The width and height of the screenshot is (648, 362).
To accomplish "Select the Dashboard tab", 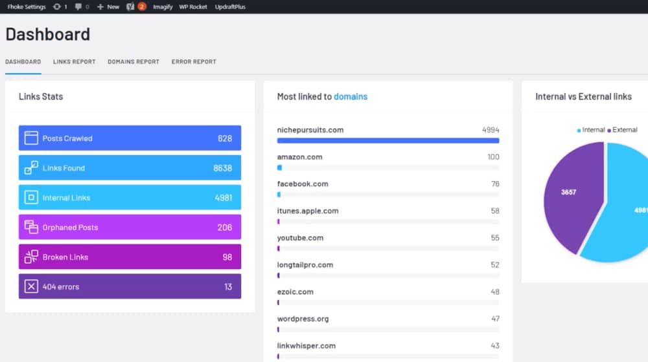I will (x=23, y=62).
